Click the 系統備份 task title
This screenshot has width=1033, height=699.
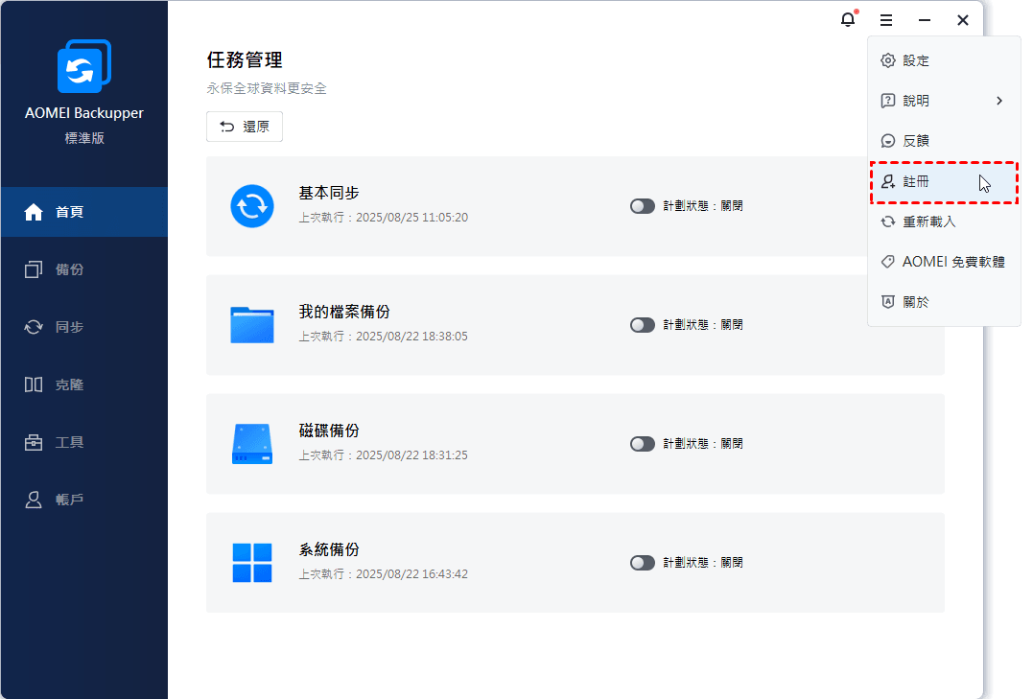click(x=329, y=549)
